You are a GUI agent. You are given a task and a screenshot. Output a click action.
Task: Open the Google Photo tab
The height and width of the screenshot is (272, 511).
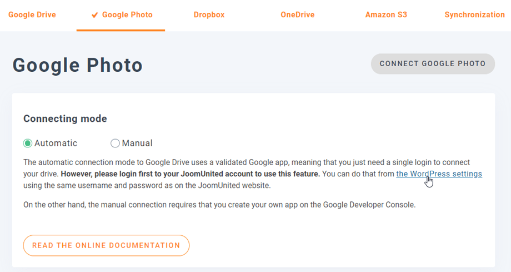pyautogui.click(x=127, y=15)
